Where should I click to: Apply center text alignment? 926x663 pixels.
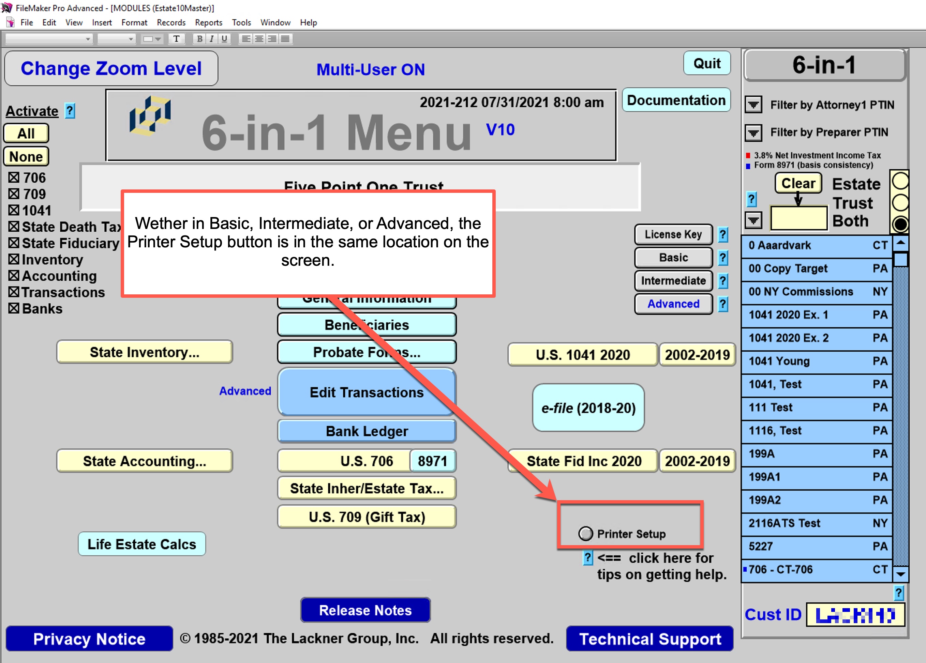point(259,39)
